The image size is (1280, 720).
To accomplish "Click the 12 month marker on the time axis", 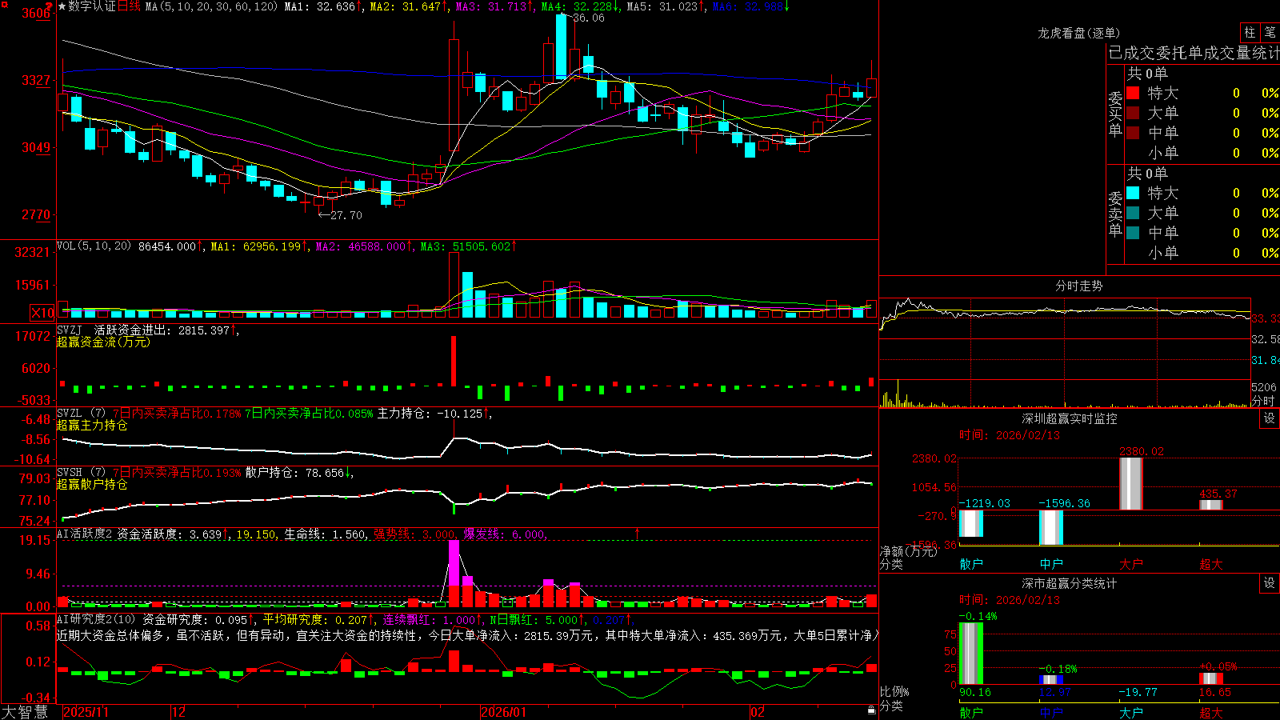I will (x=178, y=712).
